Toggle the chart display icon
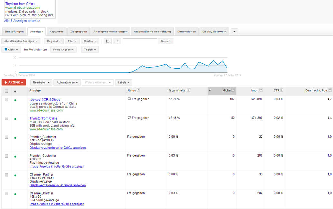 (108, 41)
